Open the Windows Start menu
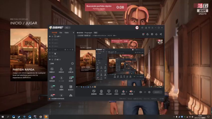 coord(3,117)
